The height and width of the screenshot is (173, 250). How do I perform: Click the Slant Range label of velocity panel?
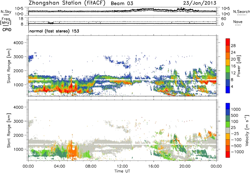[9, 130]
